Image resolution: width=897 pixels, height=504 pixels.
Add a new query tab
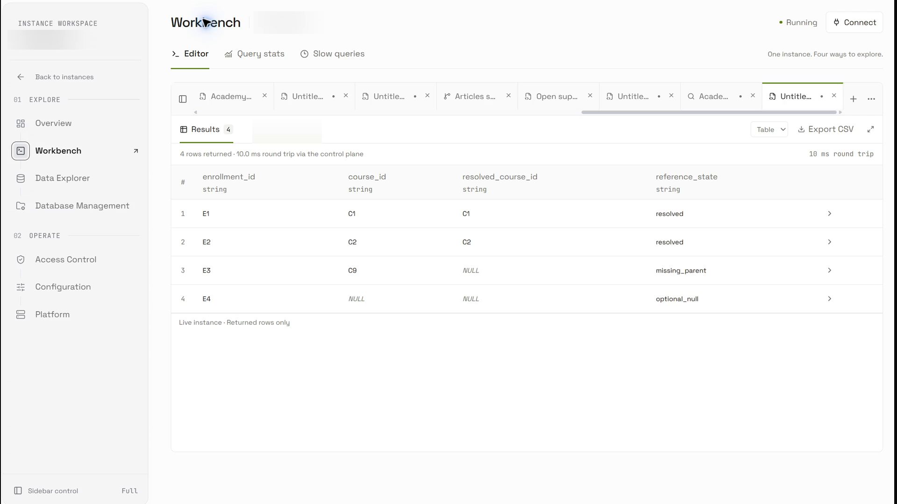click(x=853, y=99)
